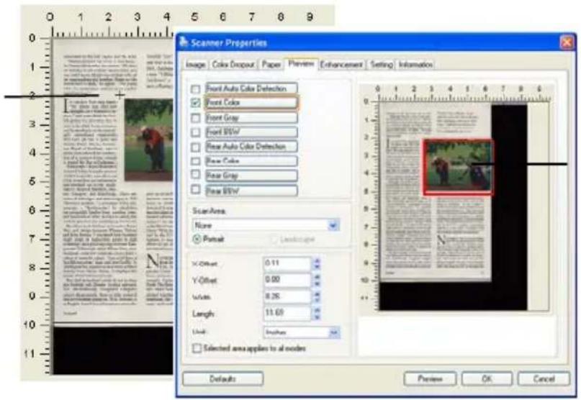581x400 pixels.
Task: Open the Enhancement tab
Action: pos(341,65)
